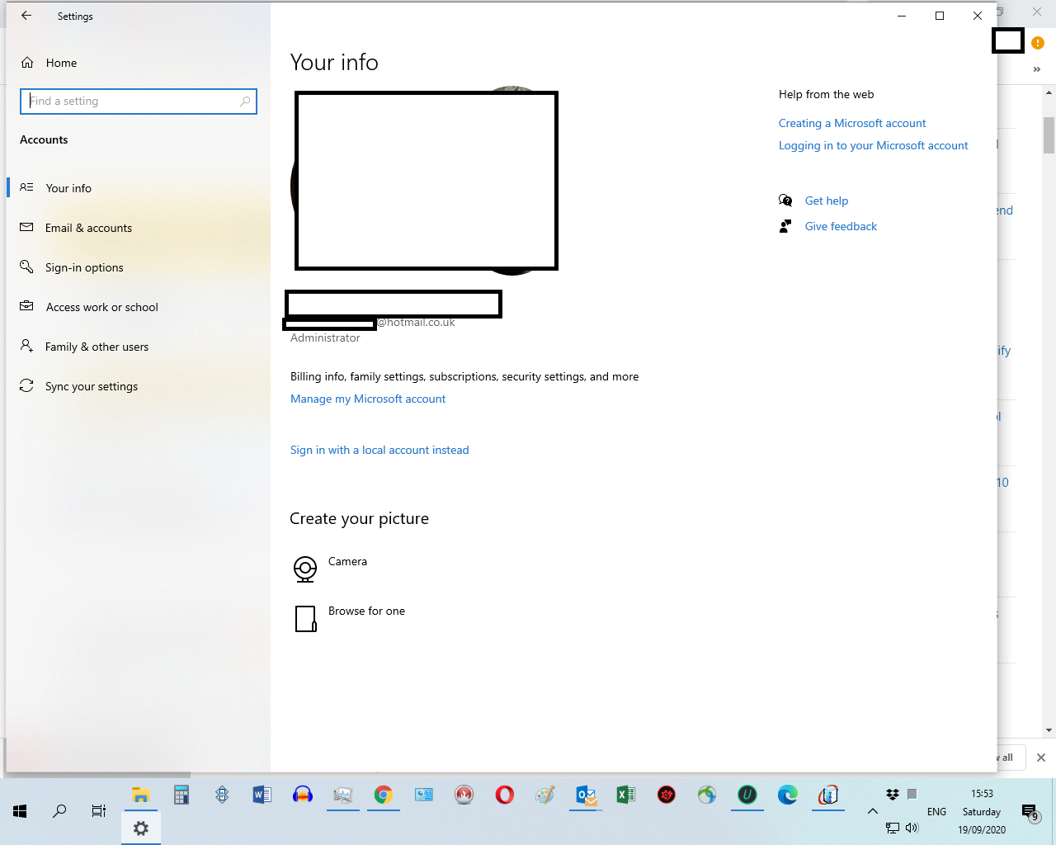
Task: Open Creating a Microsoft account help link
Action: coord(852,123)
